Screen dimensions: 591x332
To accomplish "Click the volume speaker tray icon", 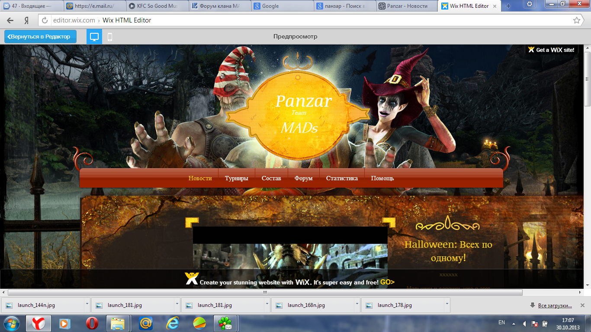I will 524,323.
